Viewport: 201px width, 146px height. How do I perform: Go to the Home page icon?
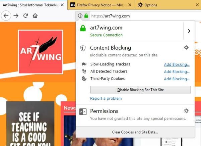click(35, 16)
